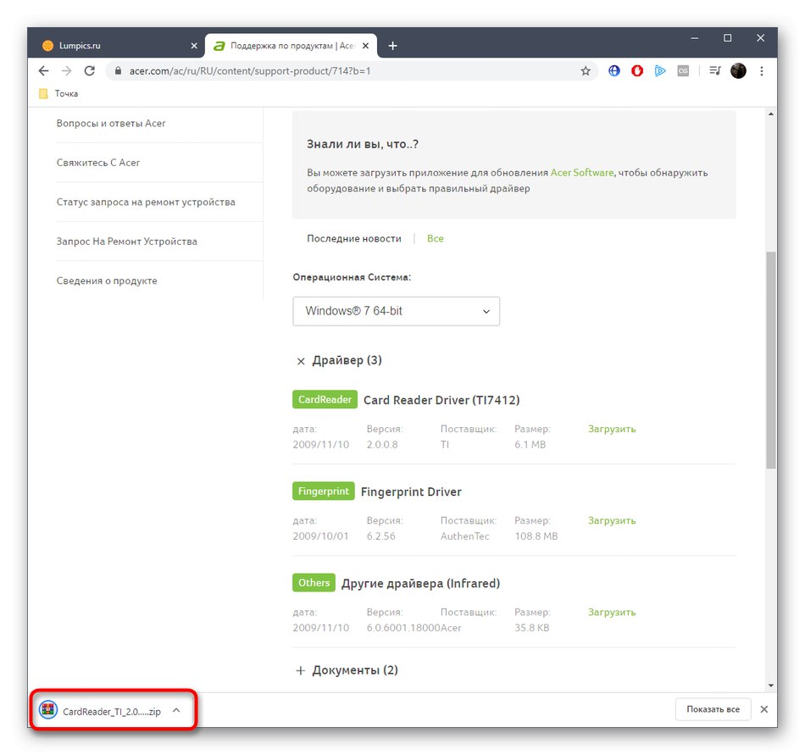This screenshot has height=755, width=805.
Task: Open the Chrome profile avatar
Action: pyautogui.click(x=738, y=71)
